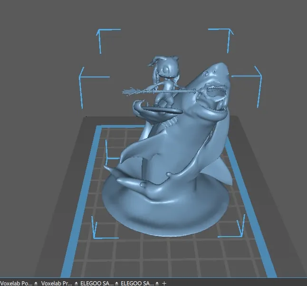This screenshot has height=286, width=307.
Task: Click eject icon next to Voxelab Po tab
Action: click(x=36, y=283)
